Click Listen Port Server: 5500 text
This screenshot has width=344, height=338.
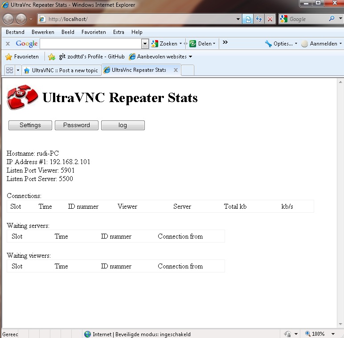(40, 179)
